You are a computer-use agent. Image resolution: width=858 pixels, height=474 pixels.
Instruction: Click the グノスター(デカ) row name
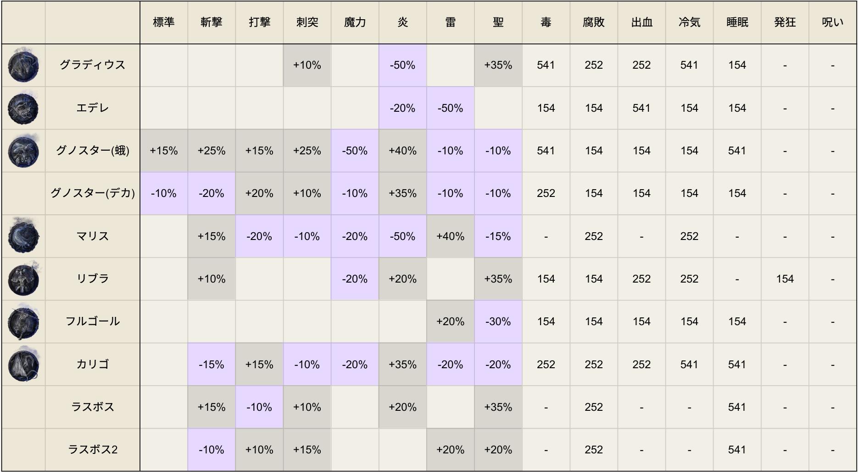click(x=93, y=193)
